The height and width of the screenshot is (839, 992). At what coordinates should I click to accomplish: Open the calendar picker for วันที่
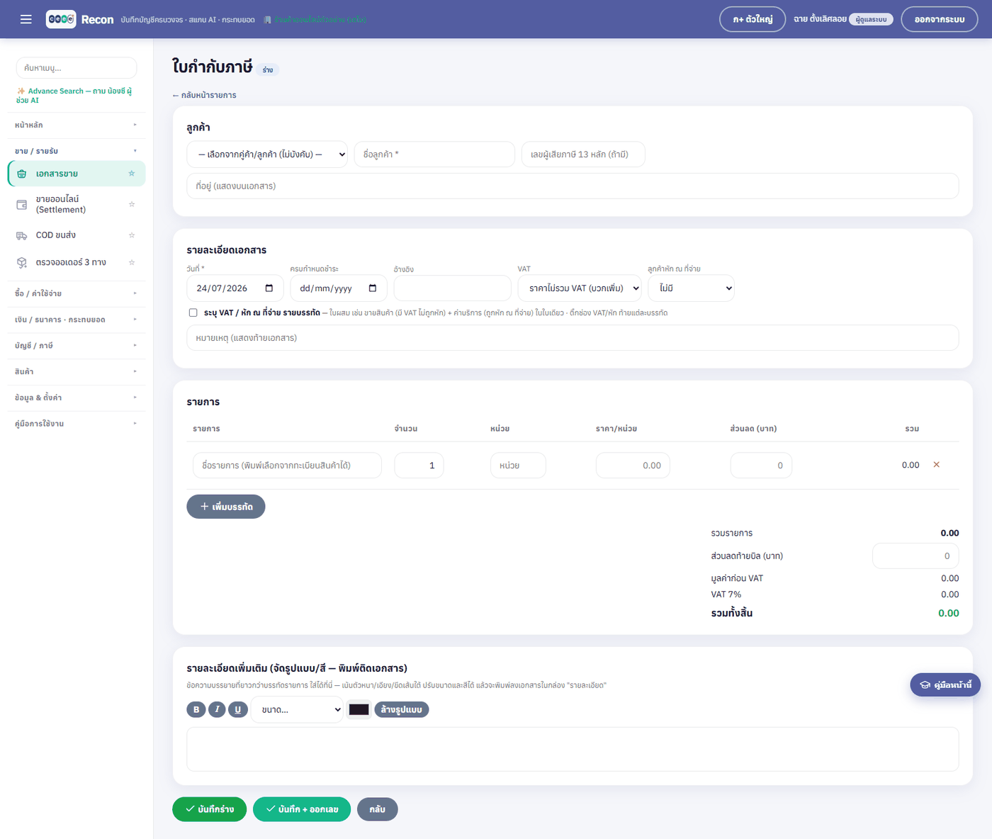269,288
